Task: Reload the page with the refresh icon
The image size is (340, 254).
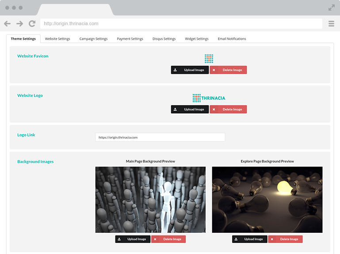Action: [x=32, y=24]
